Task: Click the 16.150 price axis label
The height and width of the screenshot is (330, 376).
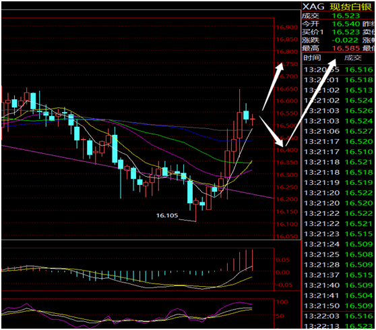Action: click(x=287, y=212)
